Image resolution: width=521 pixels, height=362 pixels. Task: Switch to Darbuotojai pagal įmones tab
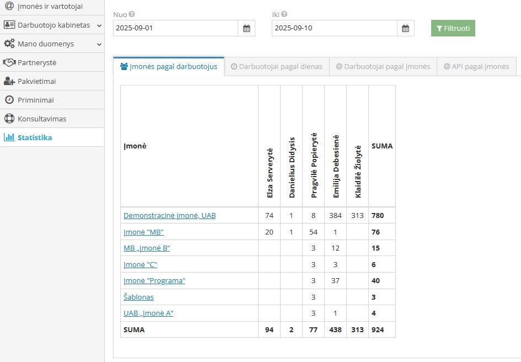click(383, 67)
